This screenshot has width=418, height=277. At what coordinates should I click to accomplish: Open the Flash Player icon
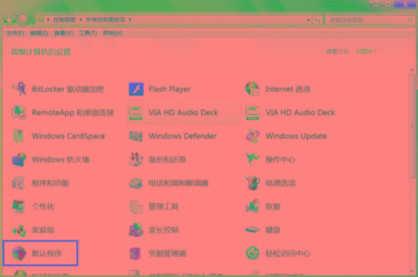coord(136,89)
